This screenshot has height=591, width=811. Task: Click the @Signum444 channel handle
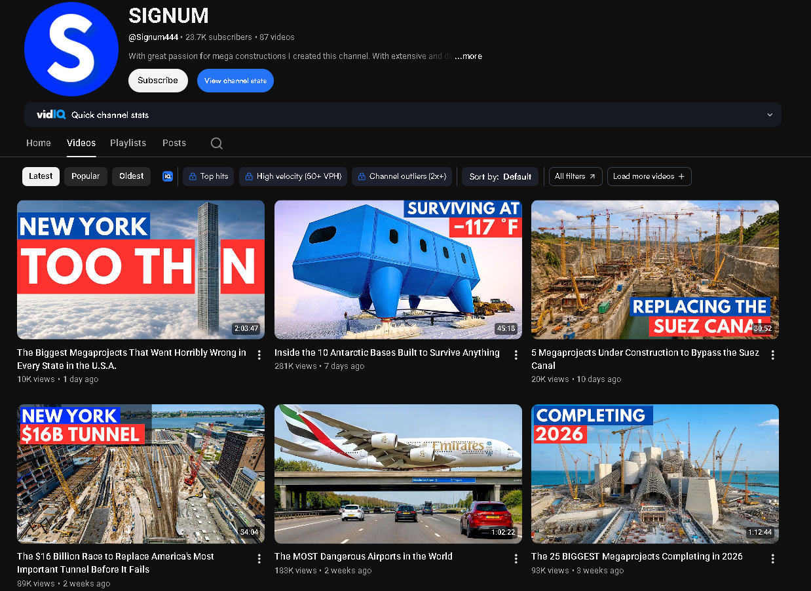(x=153, y=37)
